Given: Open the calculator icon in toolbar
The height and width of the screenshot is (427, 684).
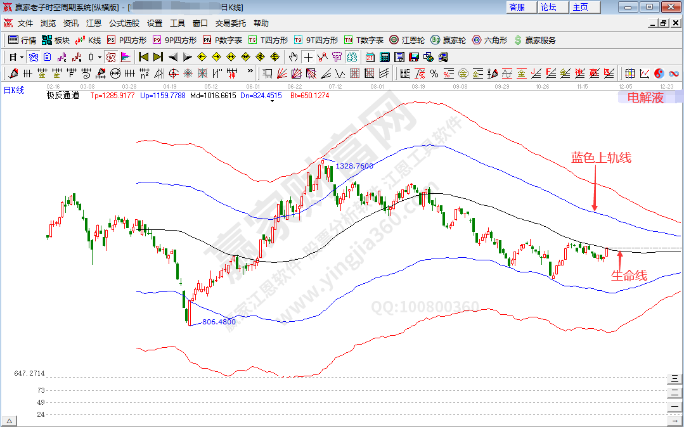Looking at the screenshot, I should coord(385,56).
